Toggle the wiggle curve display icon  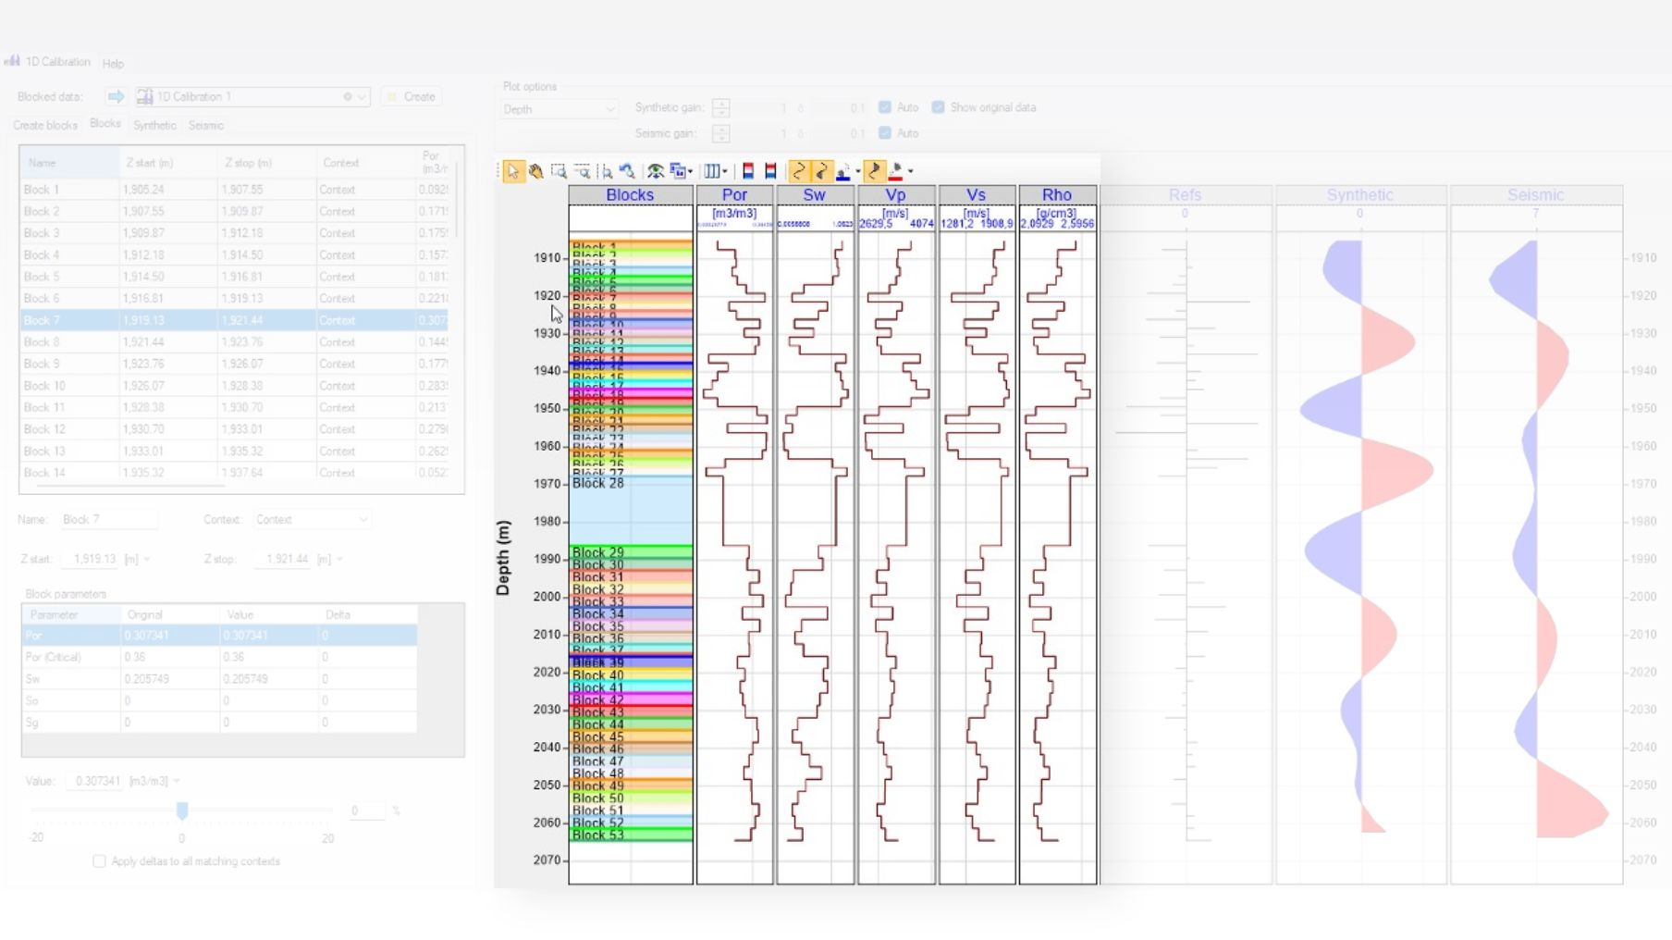coord(799,171)
